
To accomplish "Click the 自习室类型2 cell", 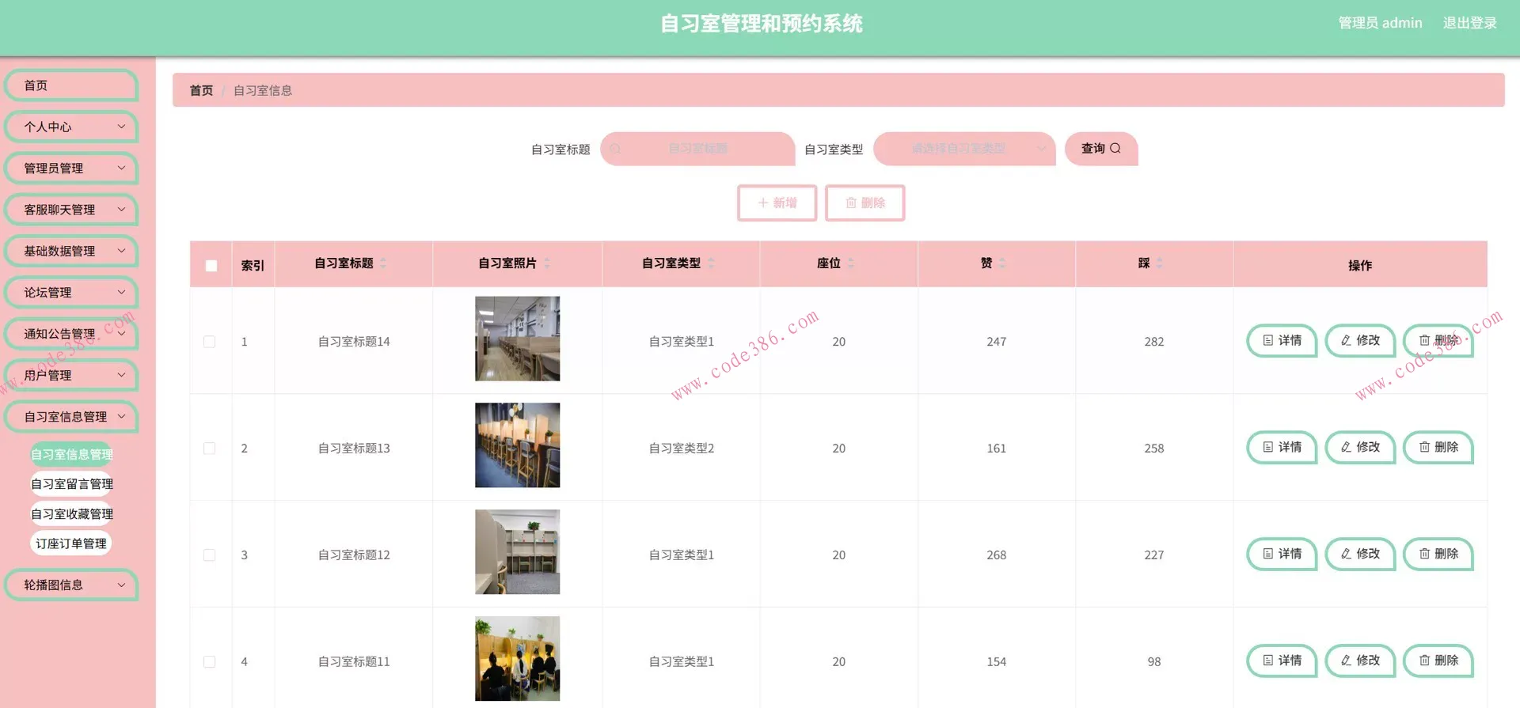I will [x=682, y=449].
